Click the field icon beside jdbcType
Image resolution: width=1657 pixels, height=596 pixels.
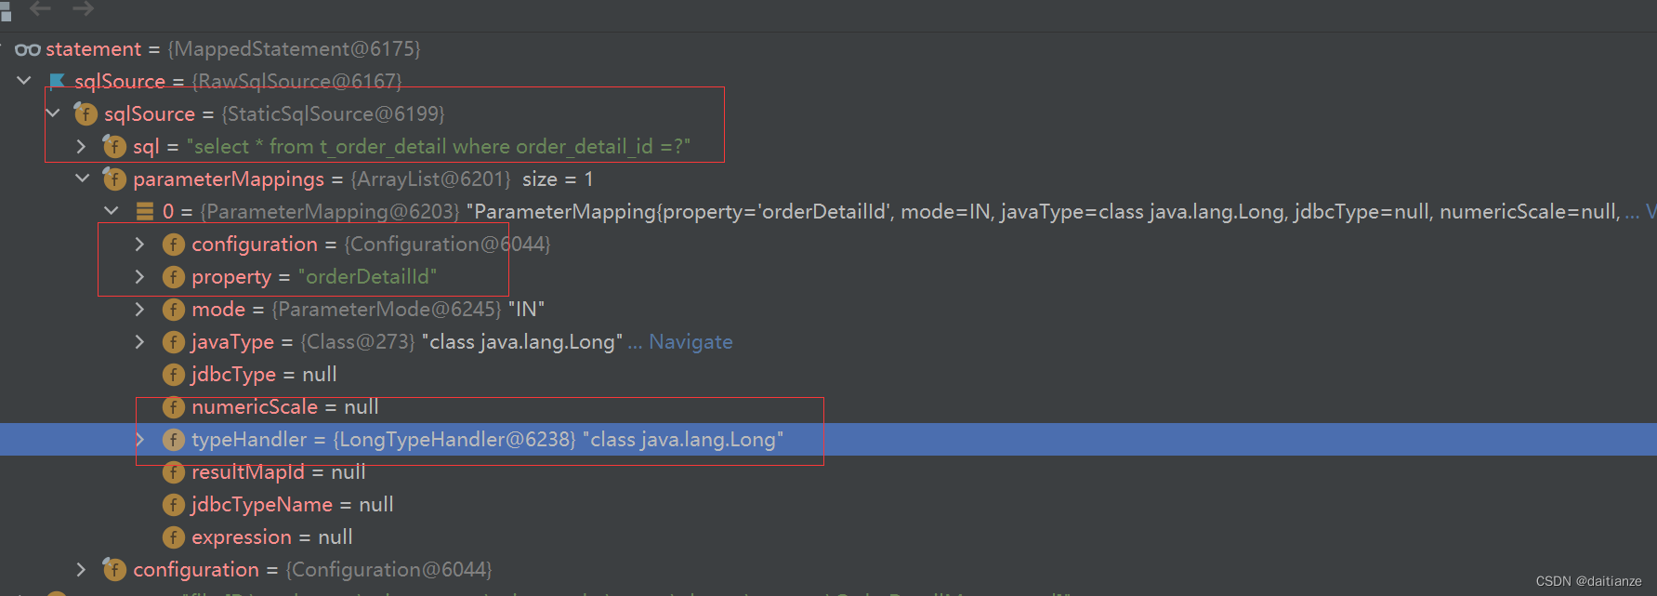pyautogui.click(x=174, y=375)
